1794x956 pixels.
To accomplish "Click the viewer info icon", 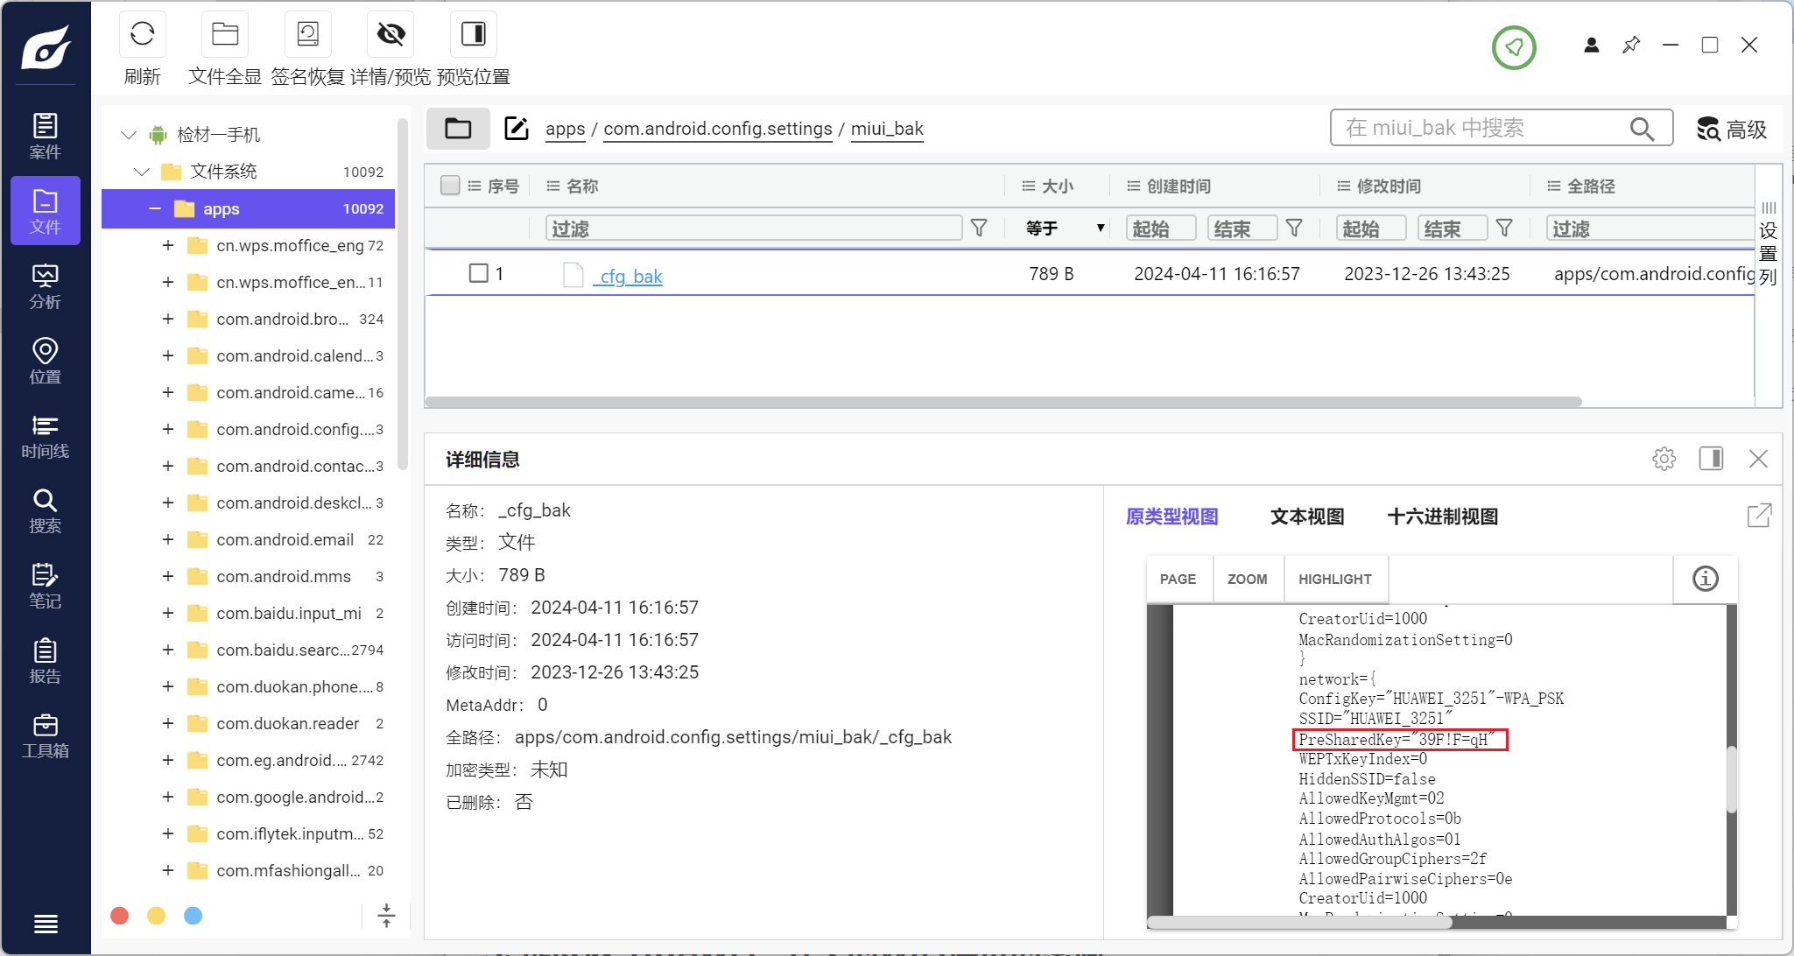I will [1706, 579].
